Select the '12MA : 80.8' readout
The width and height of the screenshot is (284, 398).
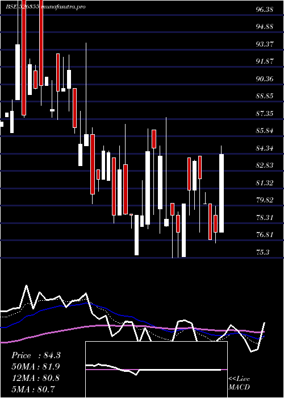pyautogui.click(x=36, y=378)
